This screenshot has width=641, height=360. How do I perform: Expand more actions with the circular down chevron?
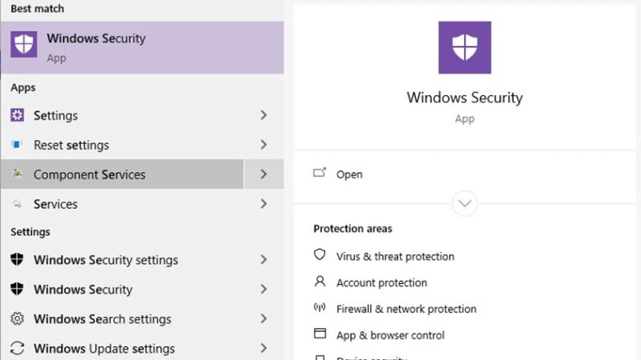click(465, 203)
